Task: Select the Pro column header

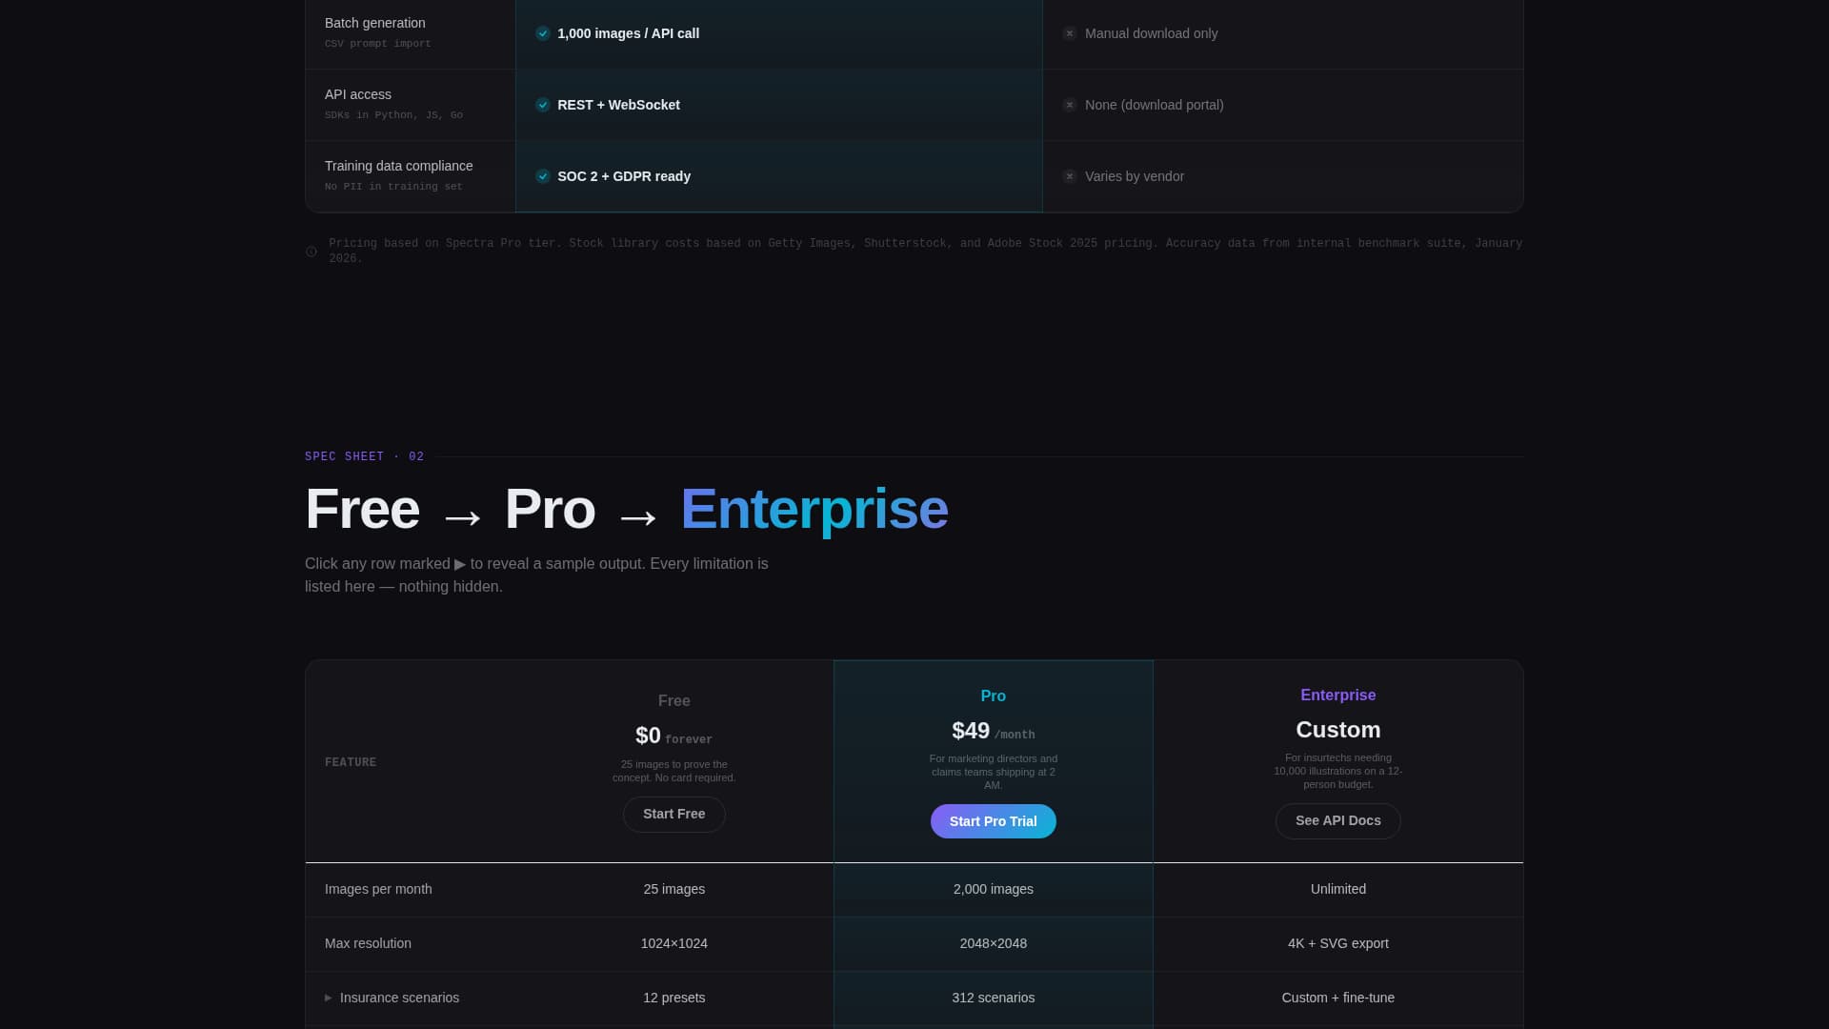Action: click(x=993, y=696)
